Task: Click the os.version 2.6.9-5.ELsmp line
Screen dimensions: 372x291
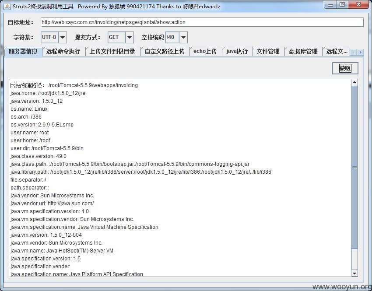Action: [x=42, y=125]
